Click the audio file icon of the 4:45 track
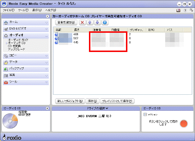The height and width of the screenshot is (141, 195). tap(56, 42)
